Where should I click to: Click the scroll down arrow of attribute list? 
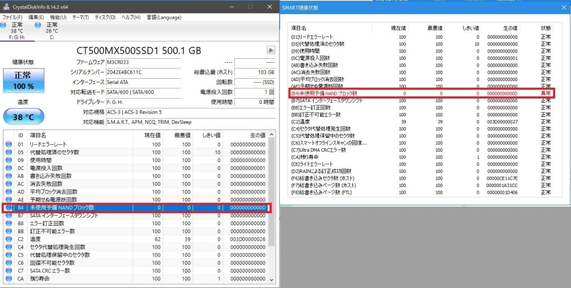coord(271,279)
